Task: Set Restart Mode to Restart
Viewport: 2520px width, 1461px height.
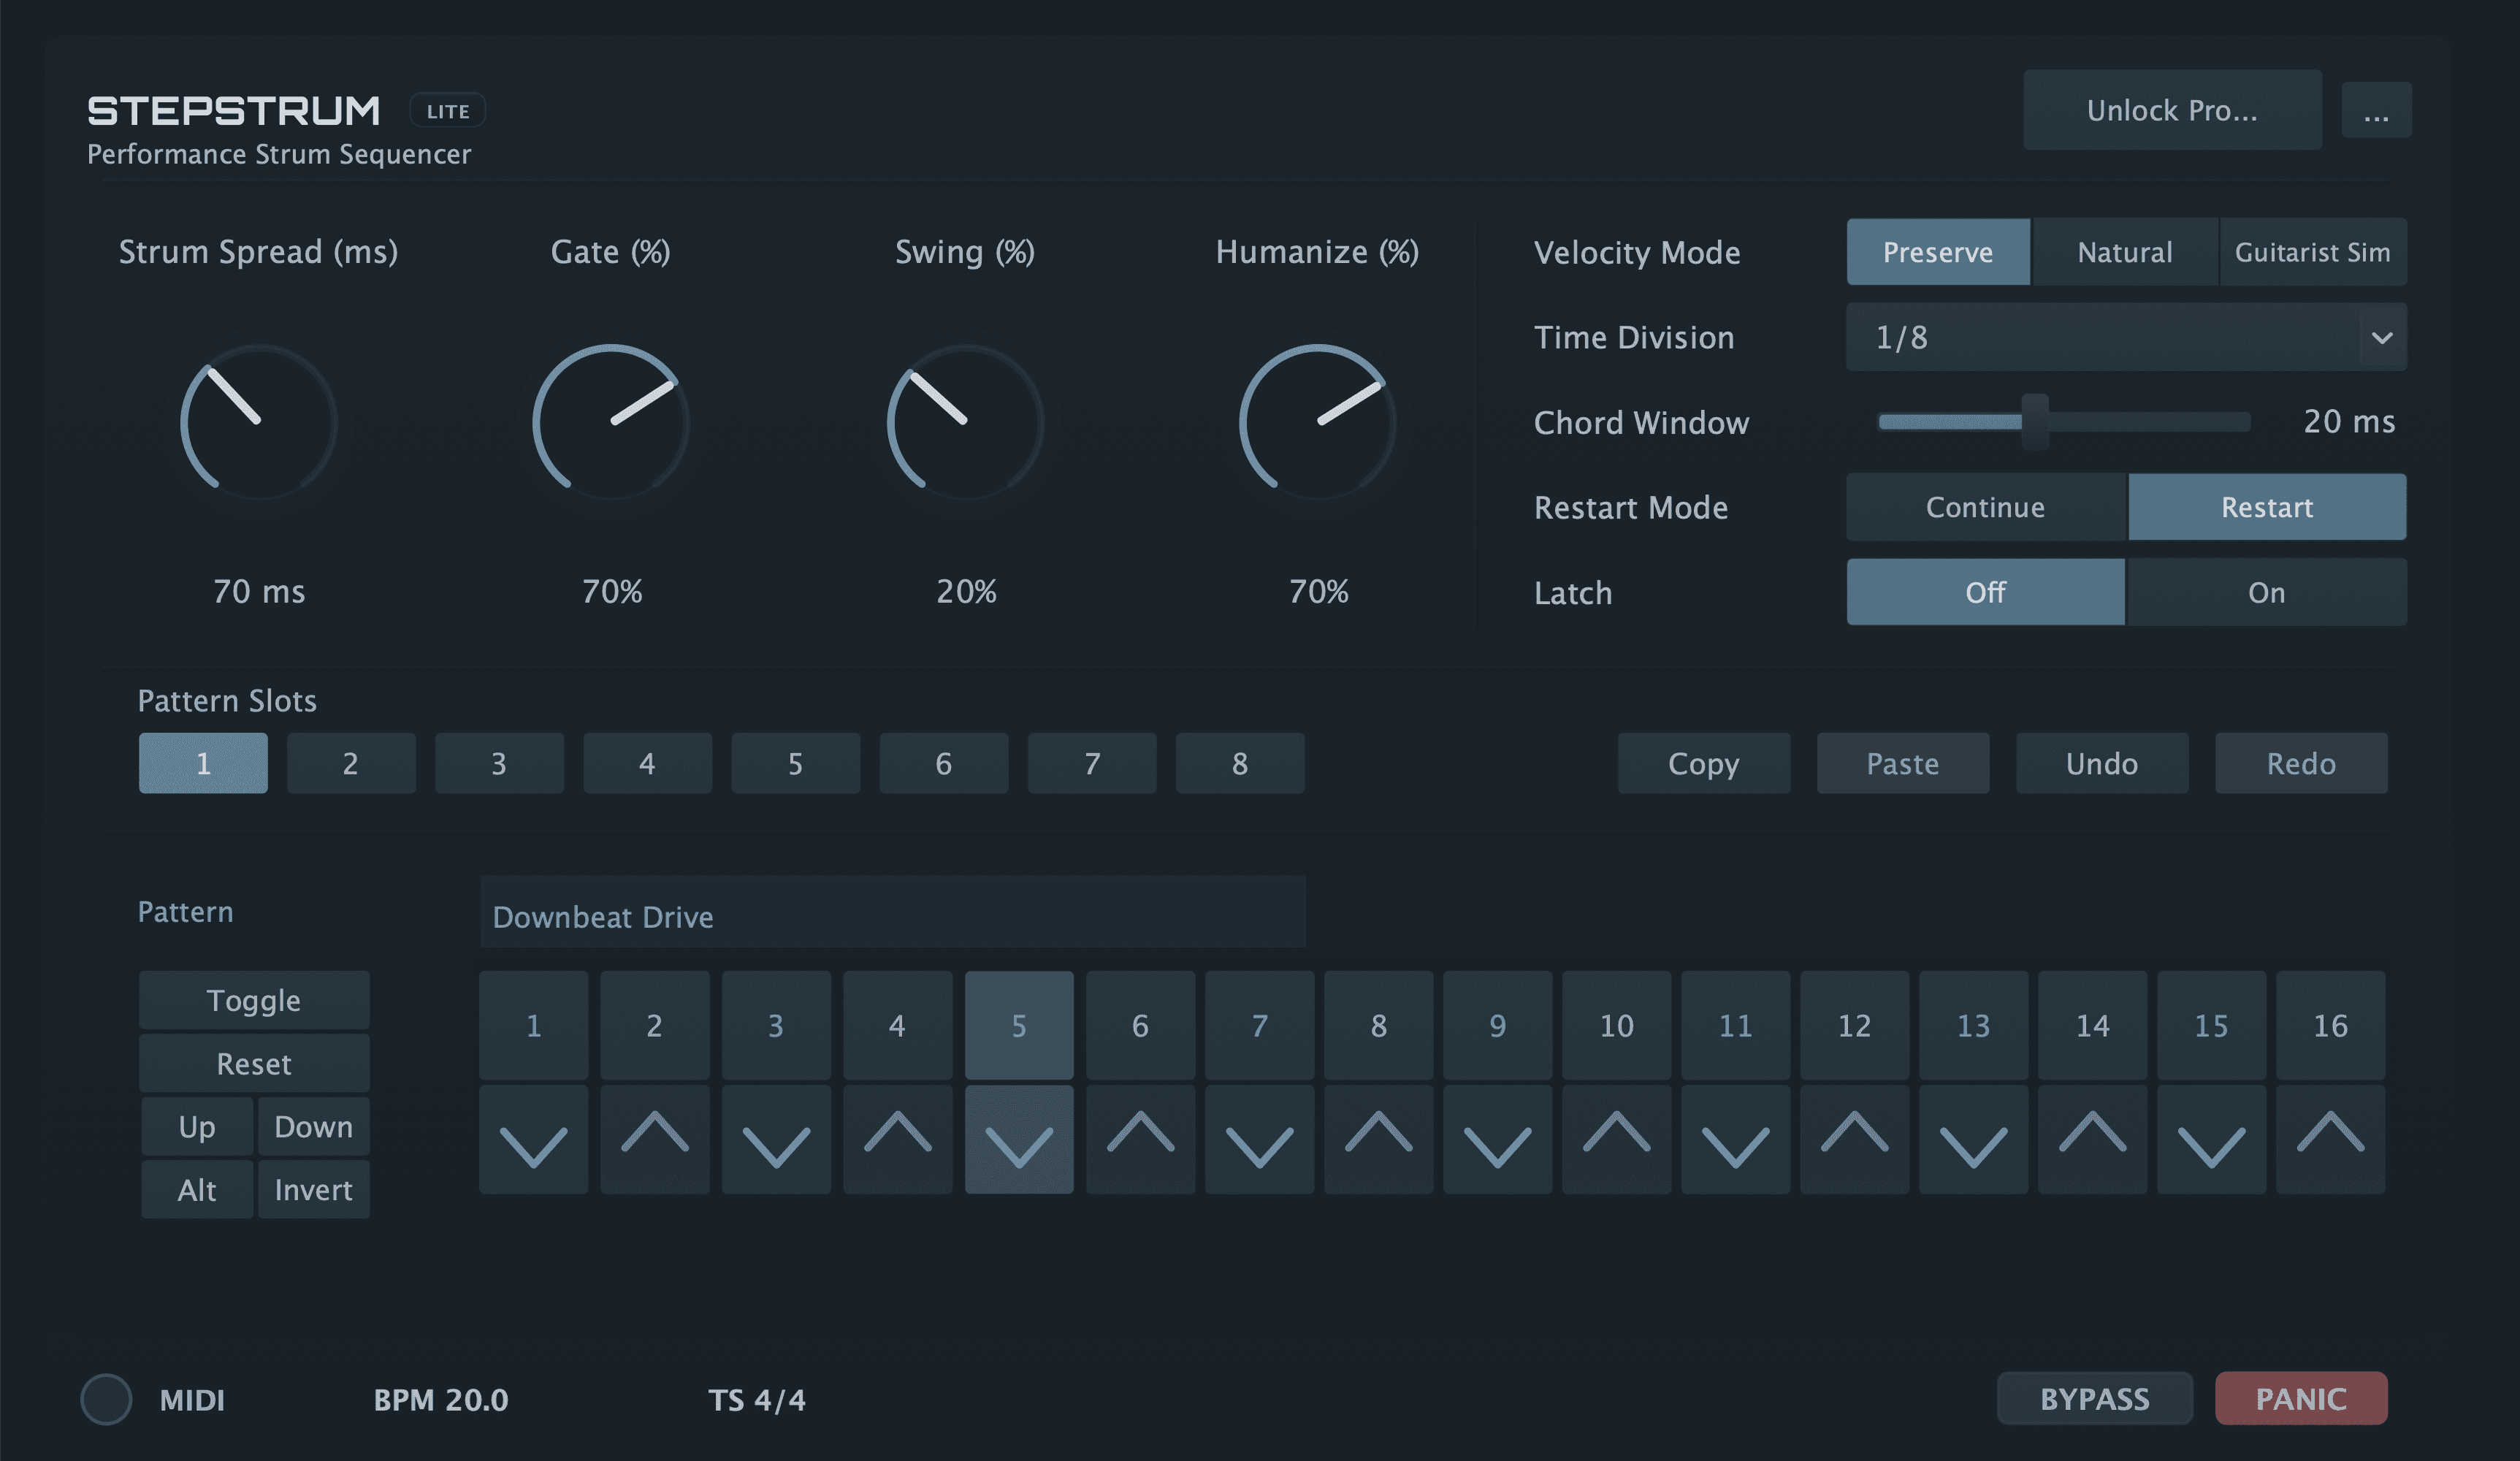Action: 2266,507
